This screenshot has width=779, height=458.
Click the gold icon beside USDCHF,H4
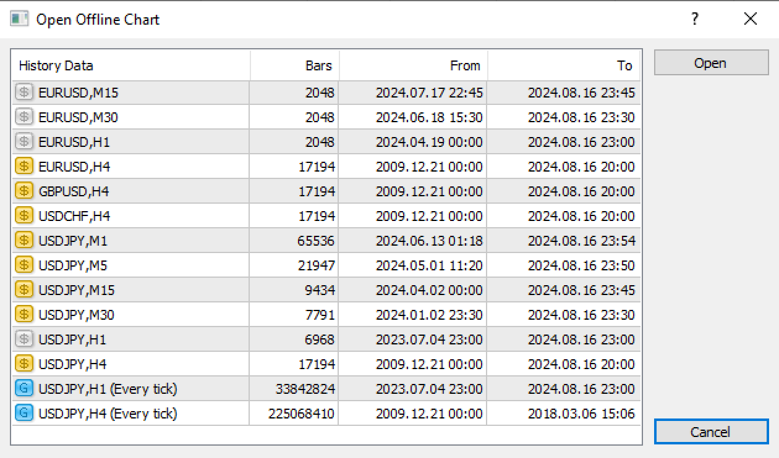tap(23, 216)
